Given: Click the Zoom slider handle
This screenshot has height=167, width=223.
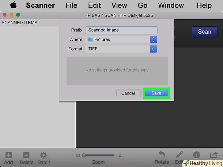Looking at the screenshot, I should (84, 155).
